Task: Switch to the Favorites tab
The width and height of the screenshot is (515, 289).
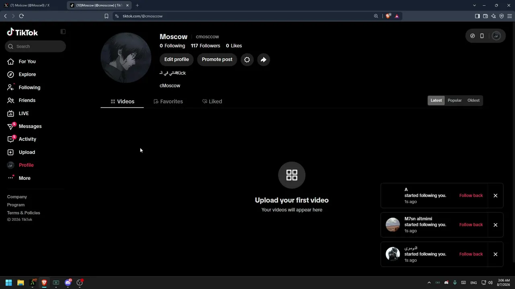Action: pyautogui.click(x=168, y=102)
